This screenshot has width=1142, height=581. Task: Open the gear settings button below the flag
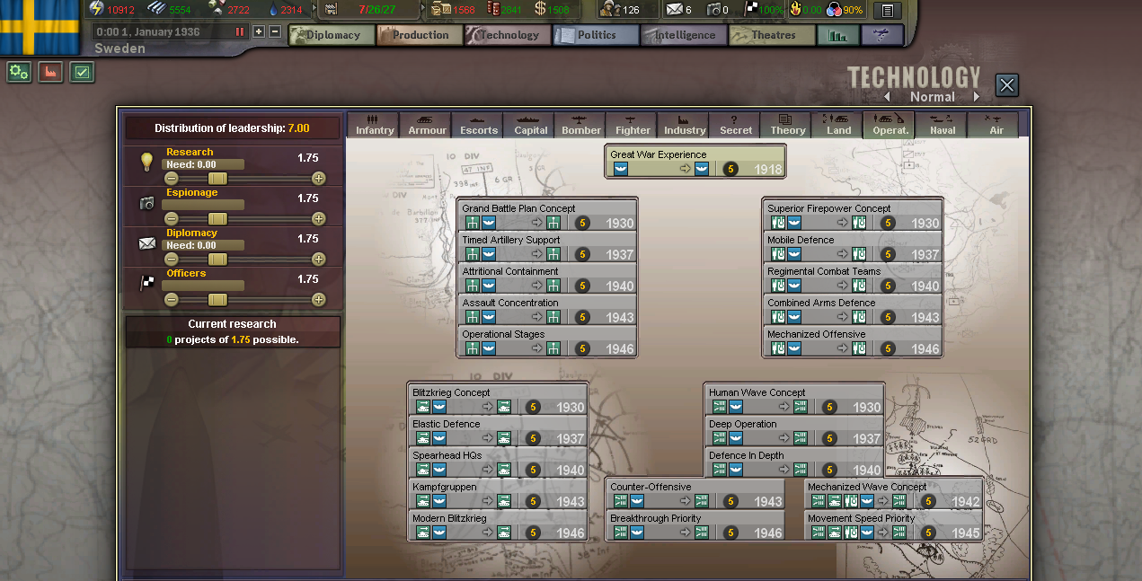coord(19,72)
